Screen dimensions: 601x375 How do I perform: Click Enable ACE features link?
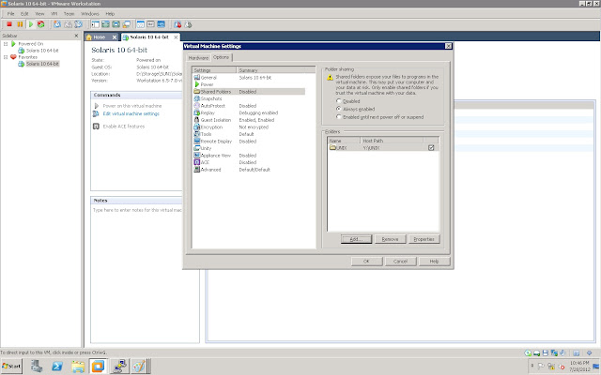(x=124, y=127)
